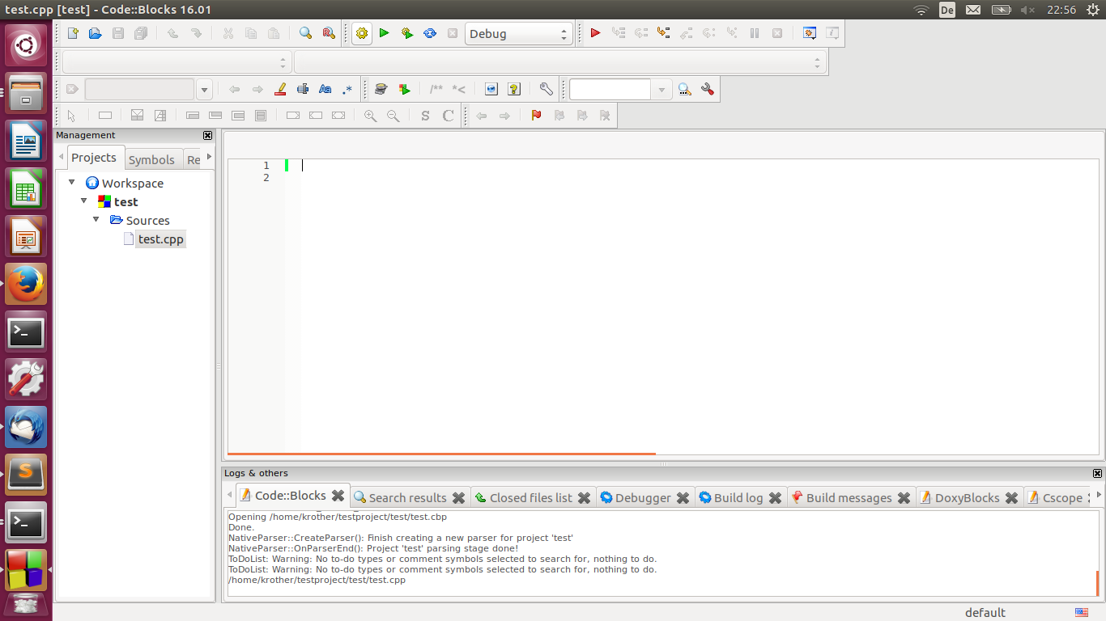
Task: Switch to the Symbols tab
Action: 151,159
